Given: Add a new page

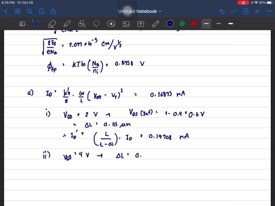Looking at the screenshot, I should [x=245, y=11].
